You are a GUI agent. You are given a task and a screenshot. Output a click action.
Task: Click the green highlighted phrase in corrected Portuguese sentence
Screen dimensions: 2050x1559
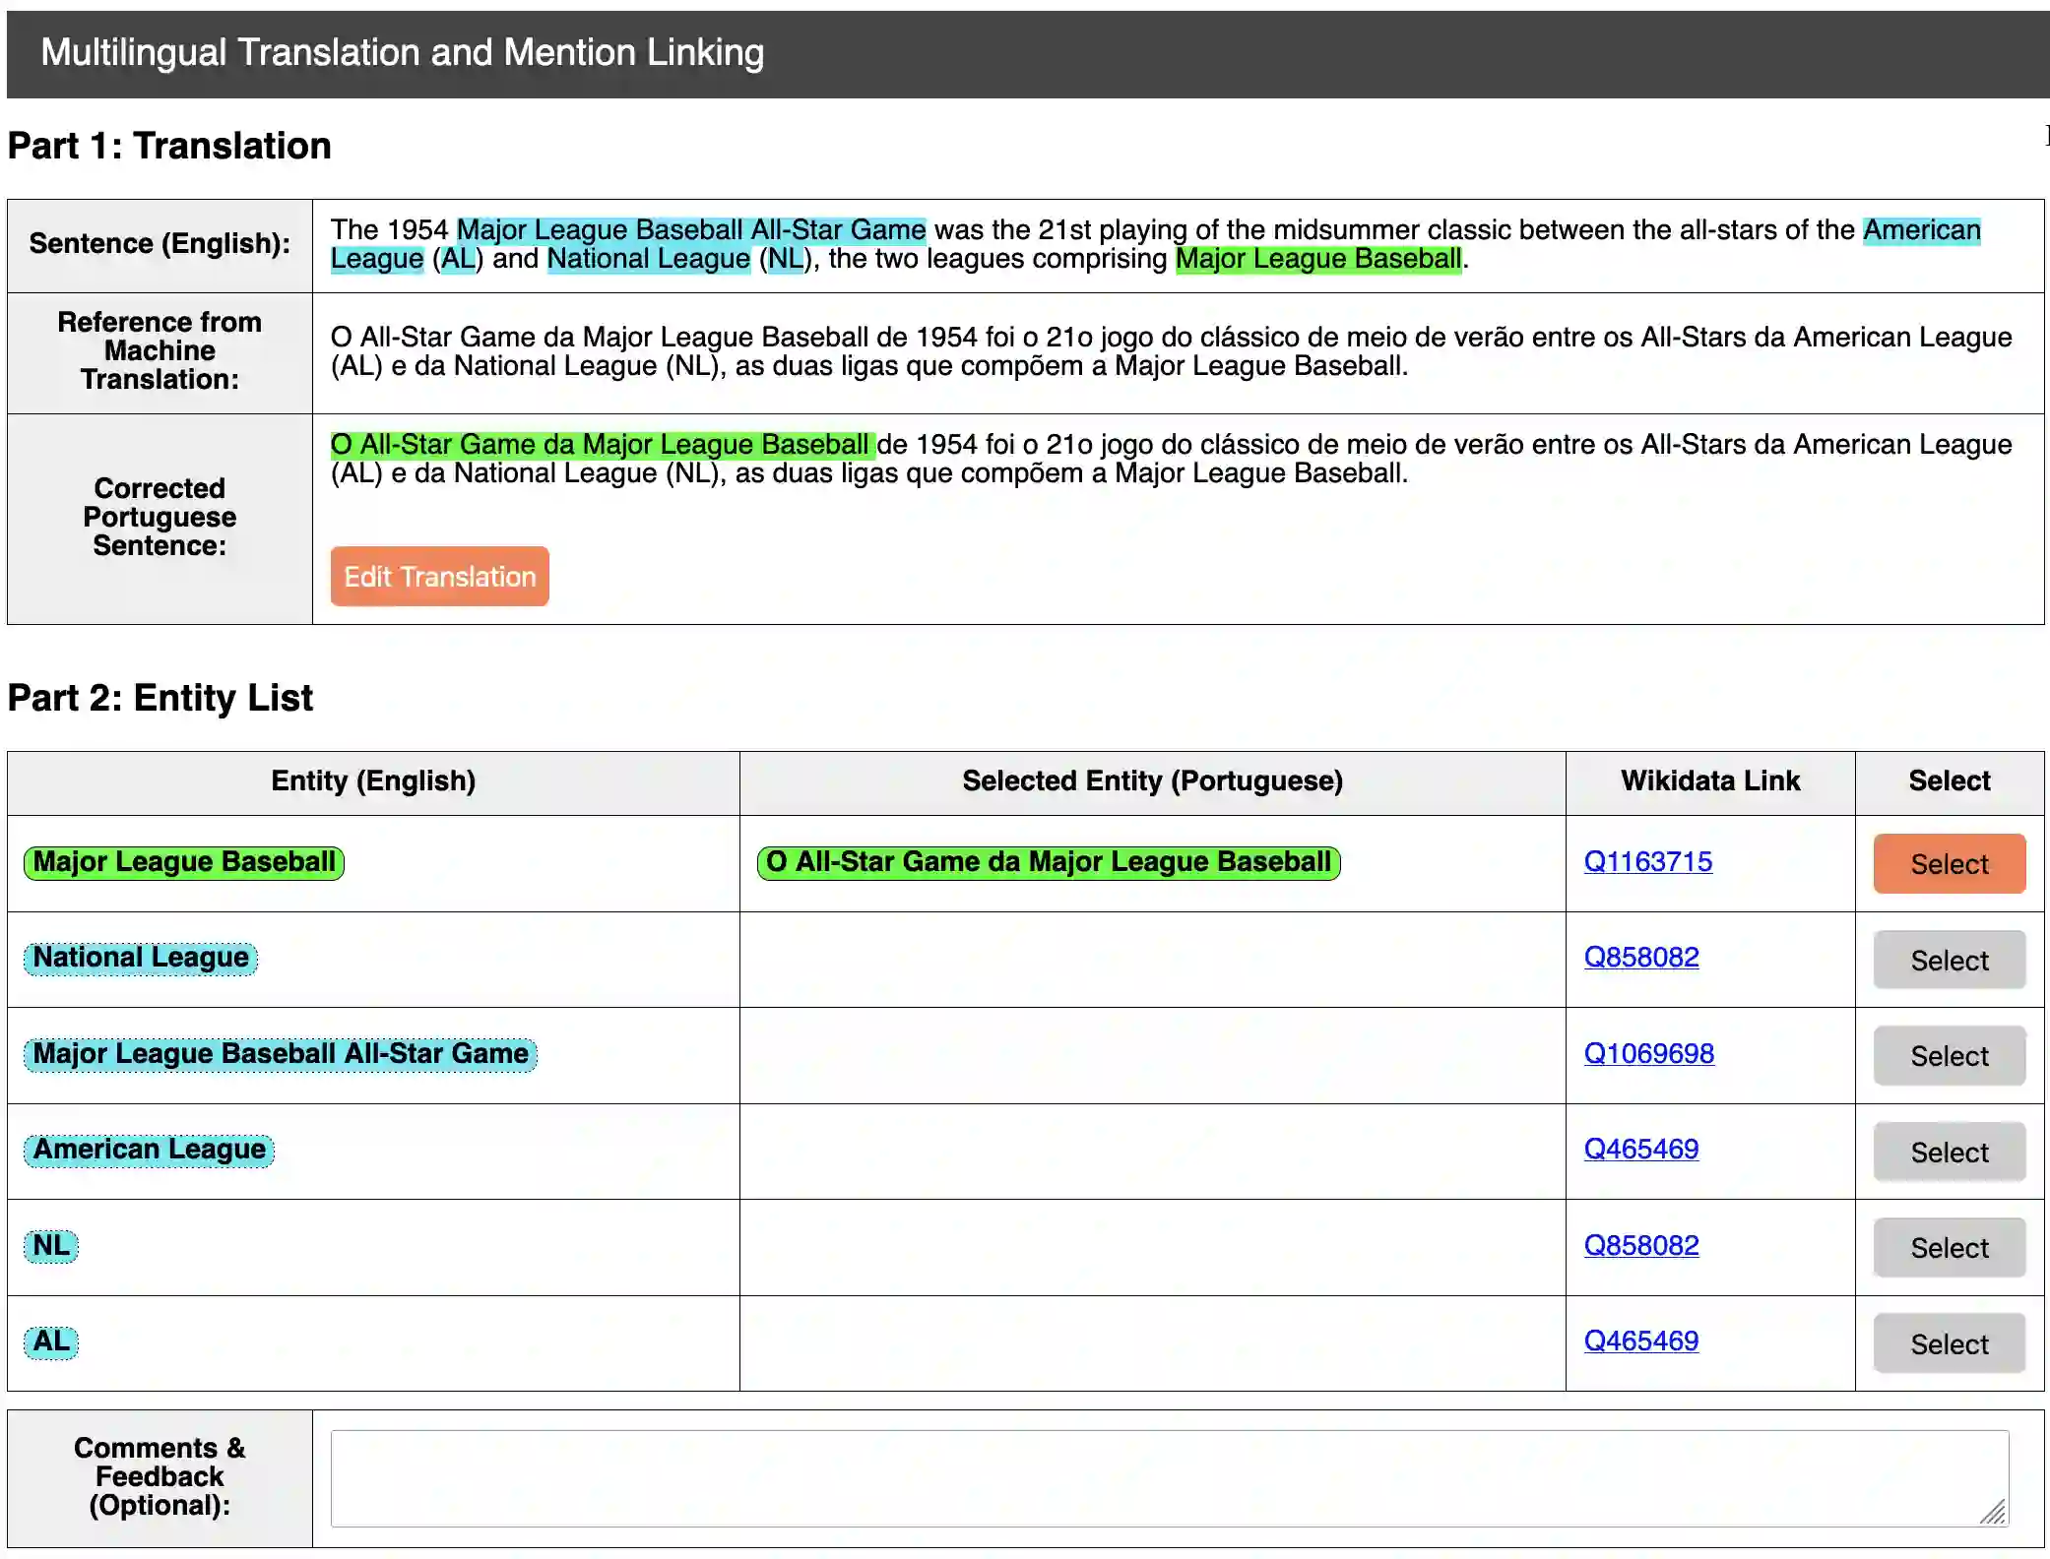point(601,444)
